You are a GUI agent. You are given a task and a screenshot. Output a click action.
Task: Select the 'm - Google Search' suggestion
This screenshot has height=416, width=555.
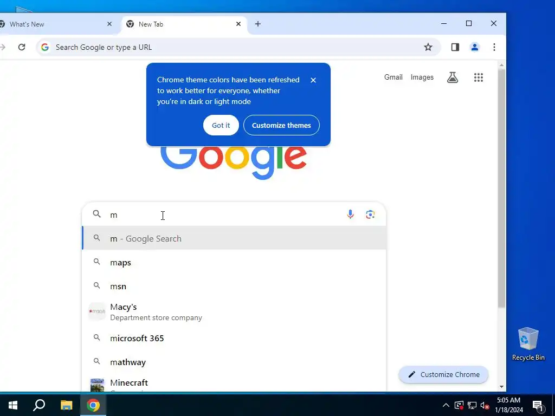click(234, 238)
